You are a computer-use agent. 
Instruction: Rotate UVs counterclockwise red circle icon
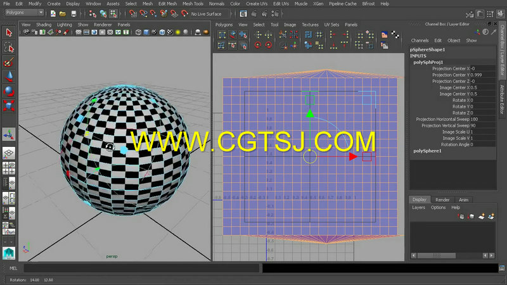tap(258, 45)
